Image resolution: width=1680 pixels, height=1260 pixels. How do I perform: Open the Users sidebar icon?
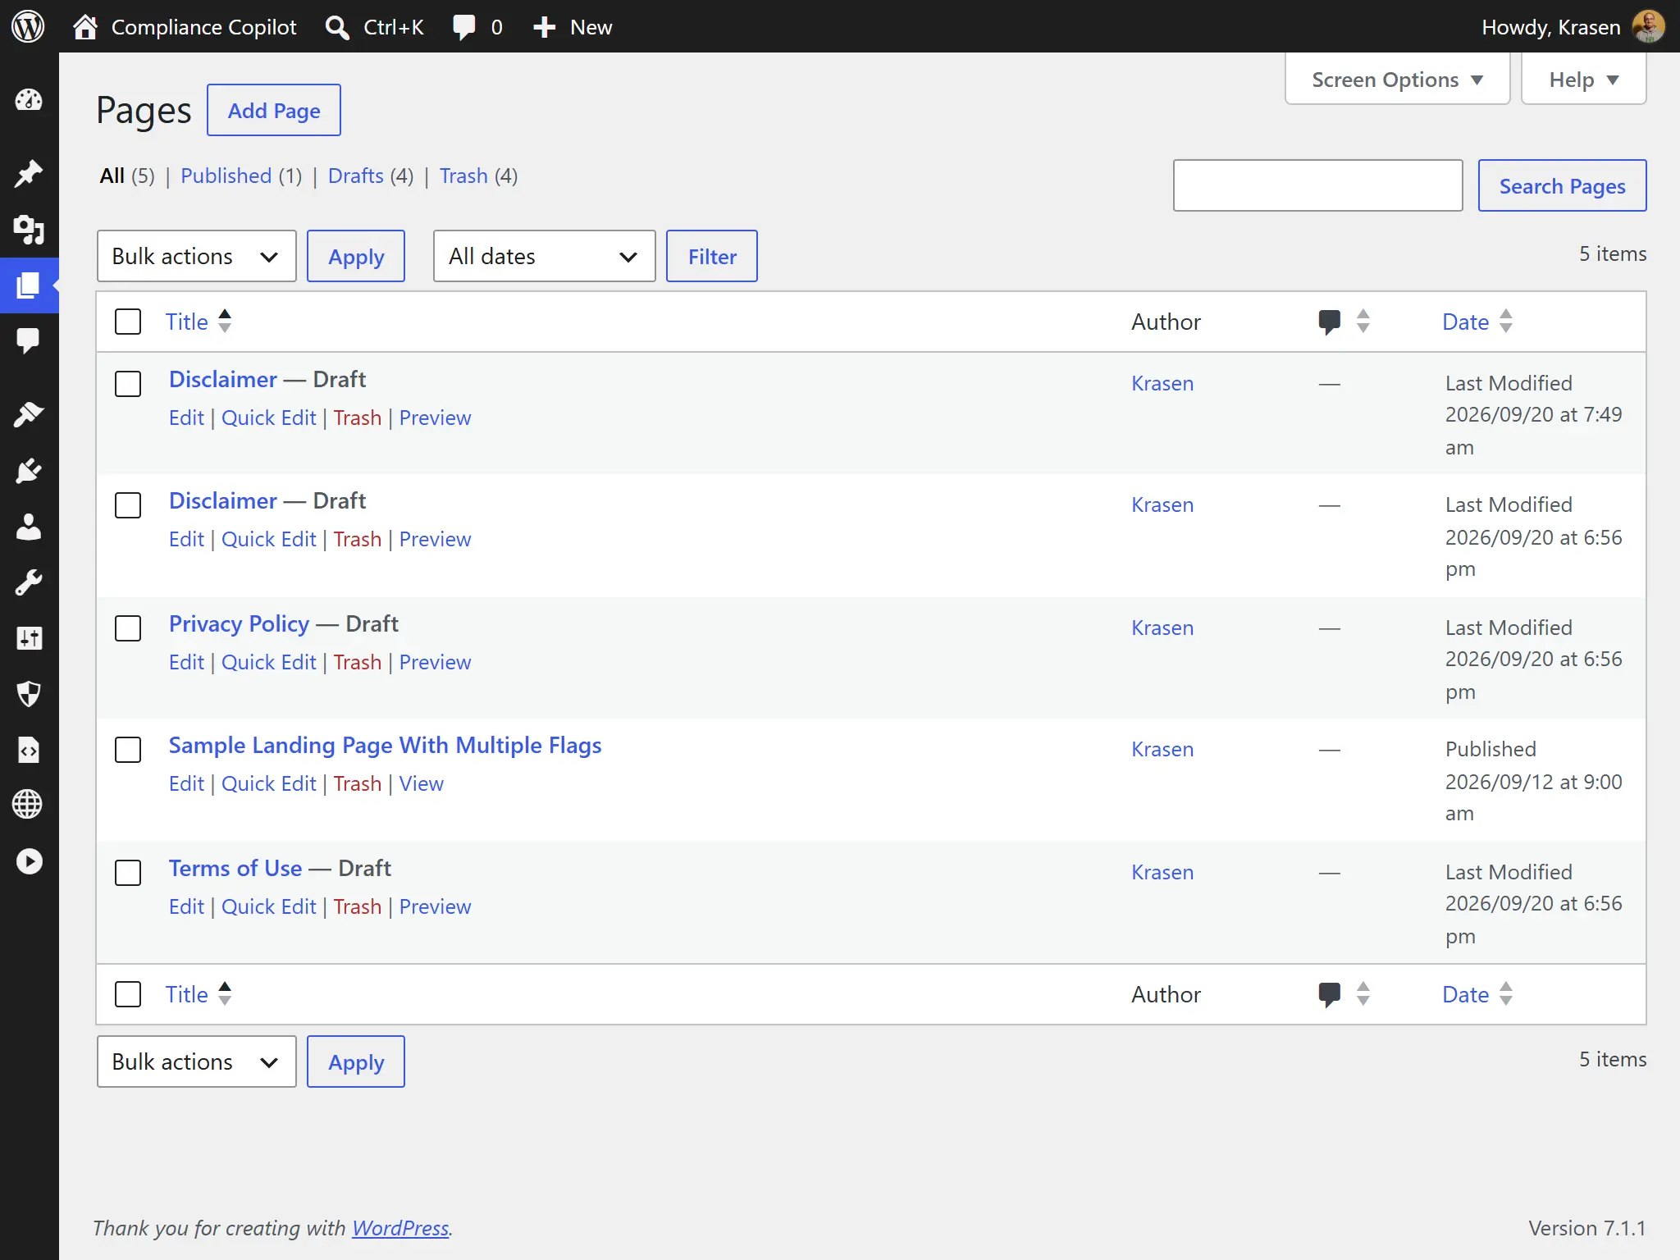(29, 527)
